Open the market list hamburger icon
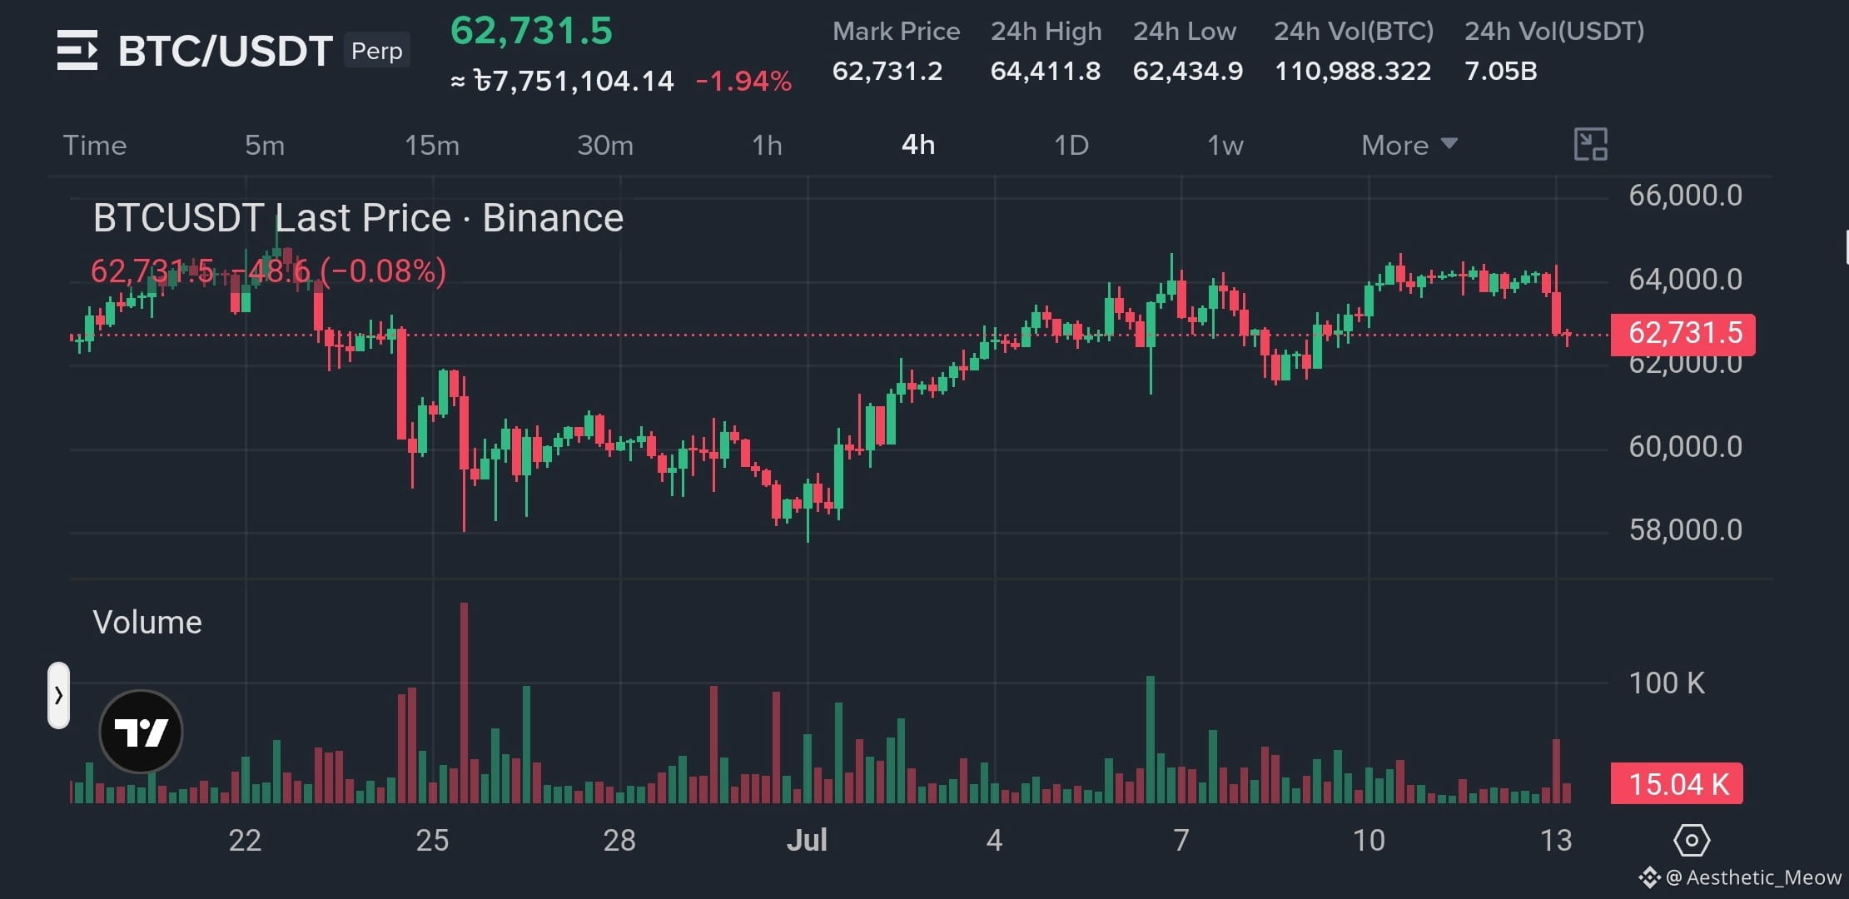 click(77, 50)
